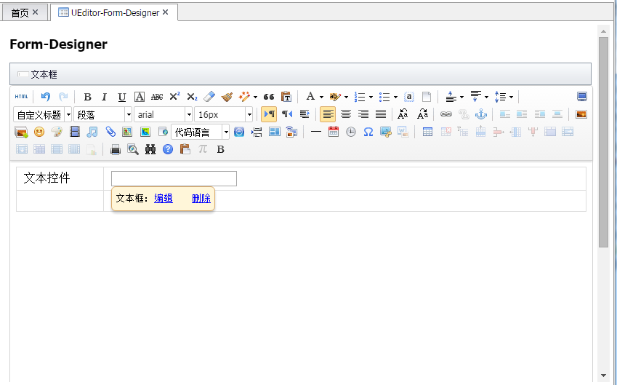This screenshot has height=385, width=617.
Task: Set left-to-right text direction
Action: tap(269, 114)
